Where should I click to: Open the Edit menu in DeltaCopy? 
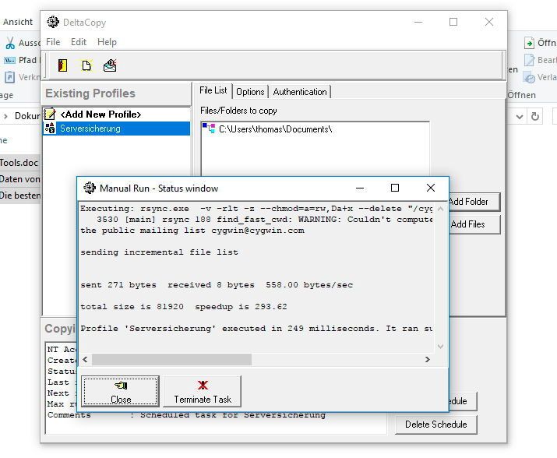tap(79, 42)
